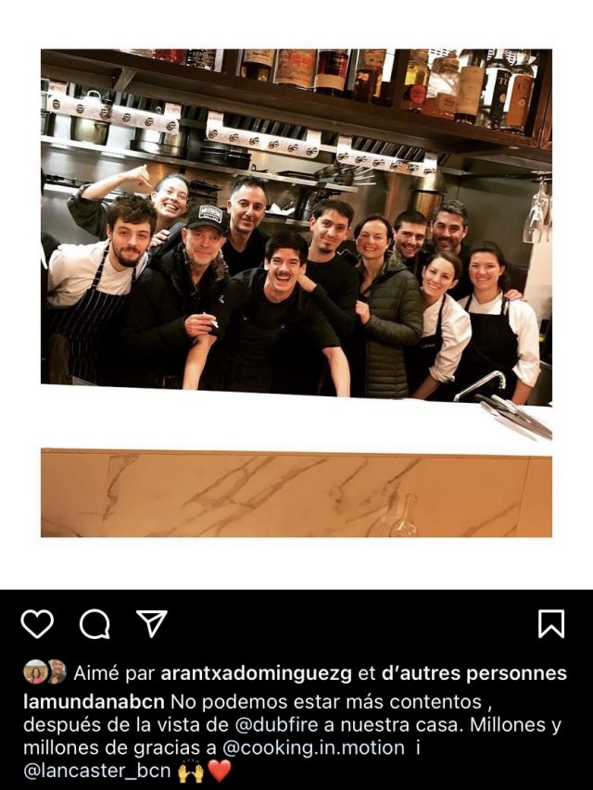This screenshot has height=790, width=593.
Task: Tap the second overlapping liker avatar
Action: (x=57, y=671)
